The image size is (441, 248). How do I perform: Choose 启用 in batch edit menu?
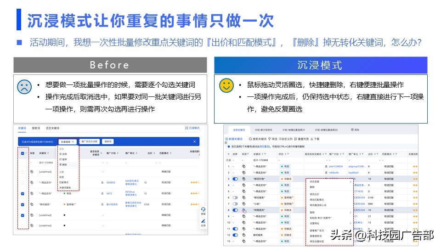pyautogui.click(x=63, y=154)
